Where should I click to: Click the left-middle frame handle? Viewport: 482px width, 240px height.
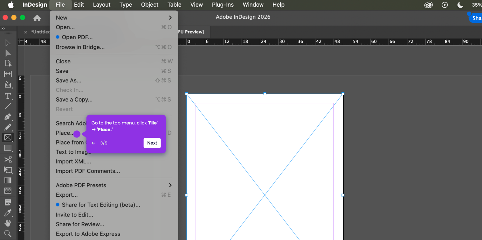[x=187, y=195]
